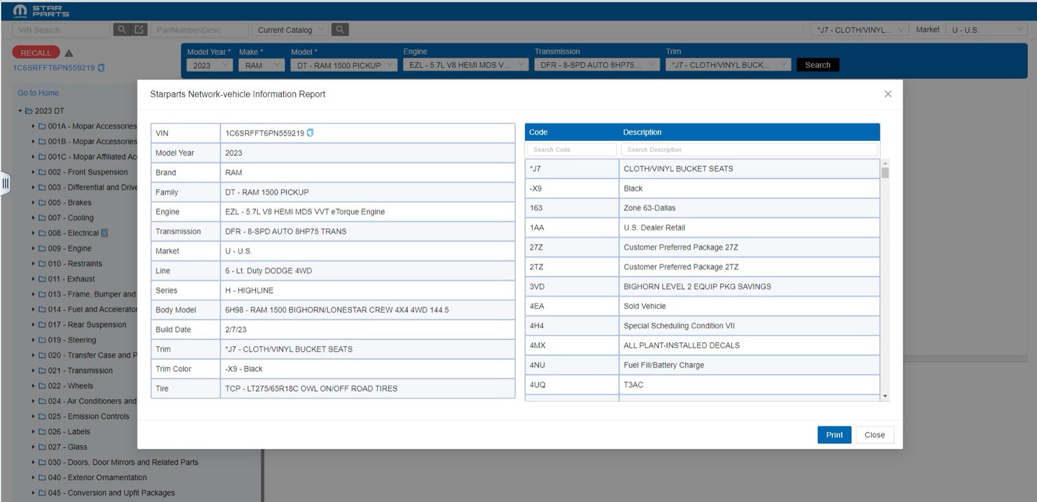
Task: Click the part number search magnifier icon
Action: point(340,30)
